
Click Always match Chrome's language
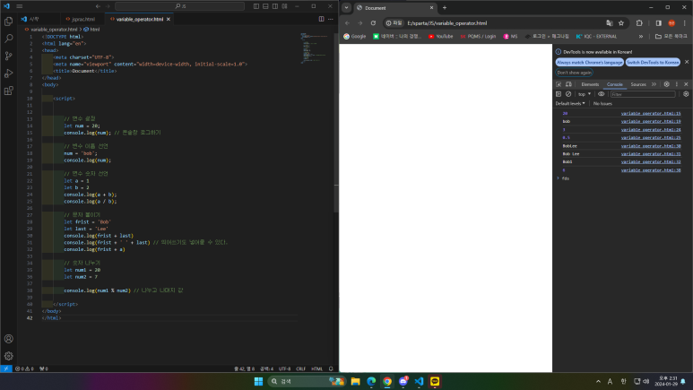590,63
